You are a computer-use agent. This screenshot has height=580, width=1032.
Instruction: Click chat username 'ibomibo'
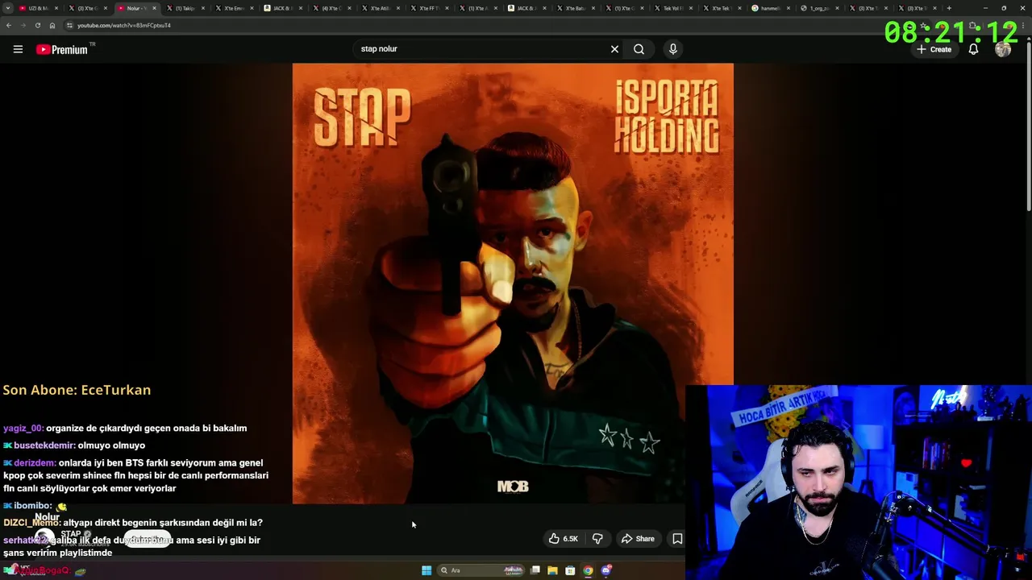(32, 506)
